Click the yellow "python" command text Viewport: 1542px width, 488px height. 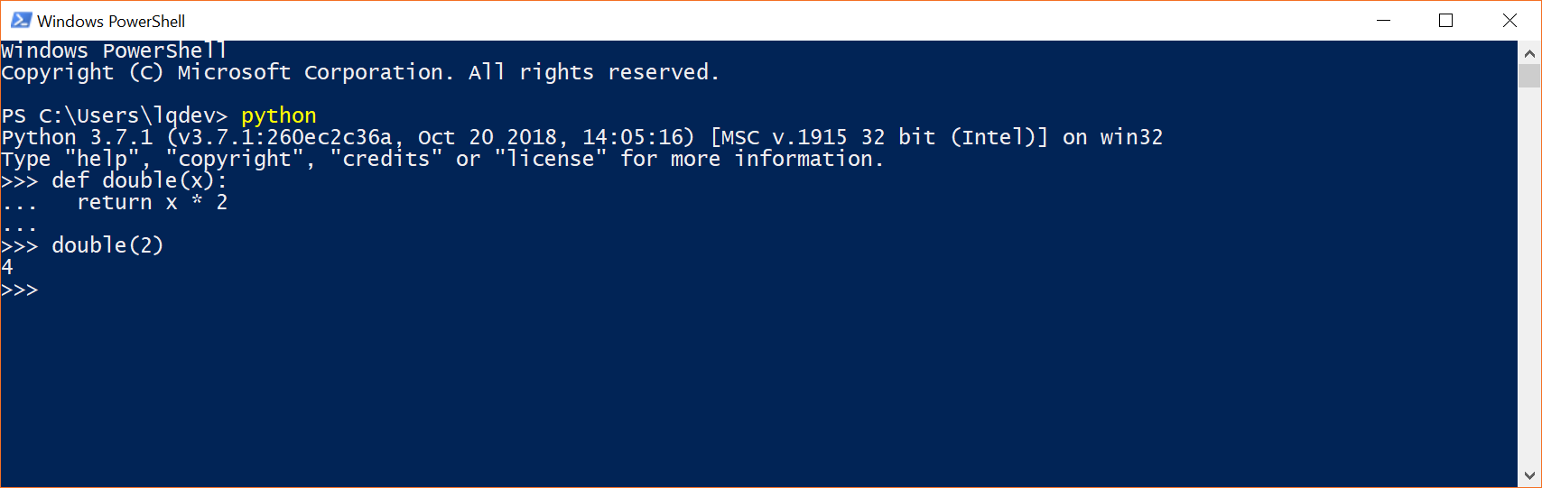[278, 115]
